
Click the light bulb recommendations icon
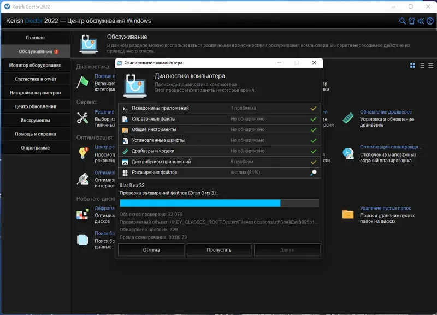coord(83,153)
